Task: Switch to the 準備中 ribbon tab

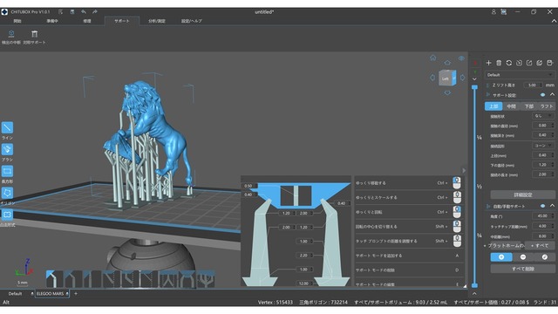Action: pos(52,21)
